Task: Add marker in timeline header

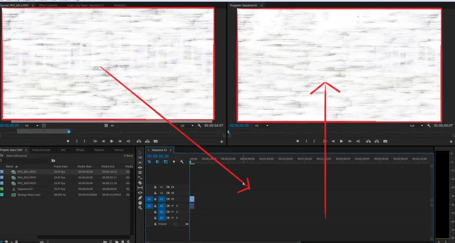Action: pos(174,162)
